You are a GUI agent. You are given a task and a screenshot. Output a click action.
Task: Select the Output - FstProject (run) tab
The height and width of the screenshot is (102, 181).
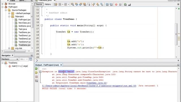coord(47,65)
